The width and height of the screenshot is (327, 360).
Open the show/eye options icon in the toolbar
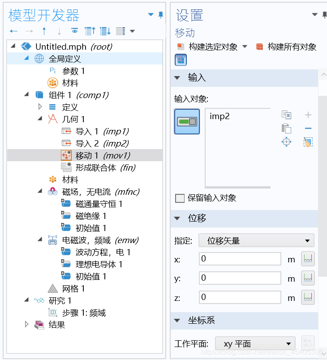point(75,31)
